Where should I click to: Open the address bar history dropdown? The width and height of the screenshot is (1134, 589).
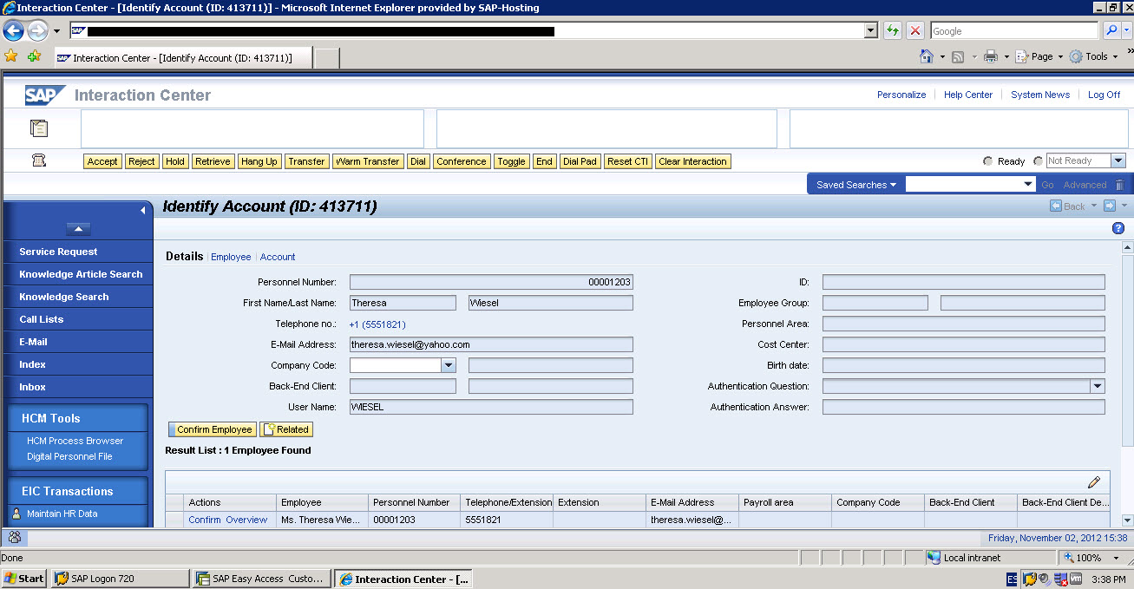click(871, 30)
